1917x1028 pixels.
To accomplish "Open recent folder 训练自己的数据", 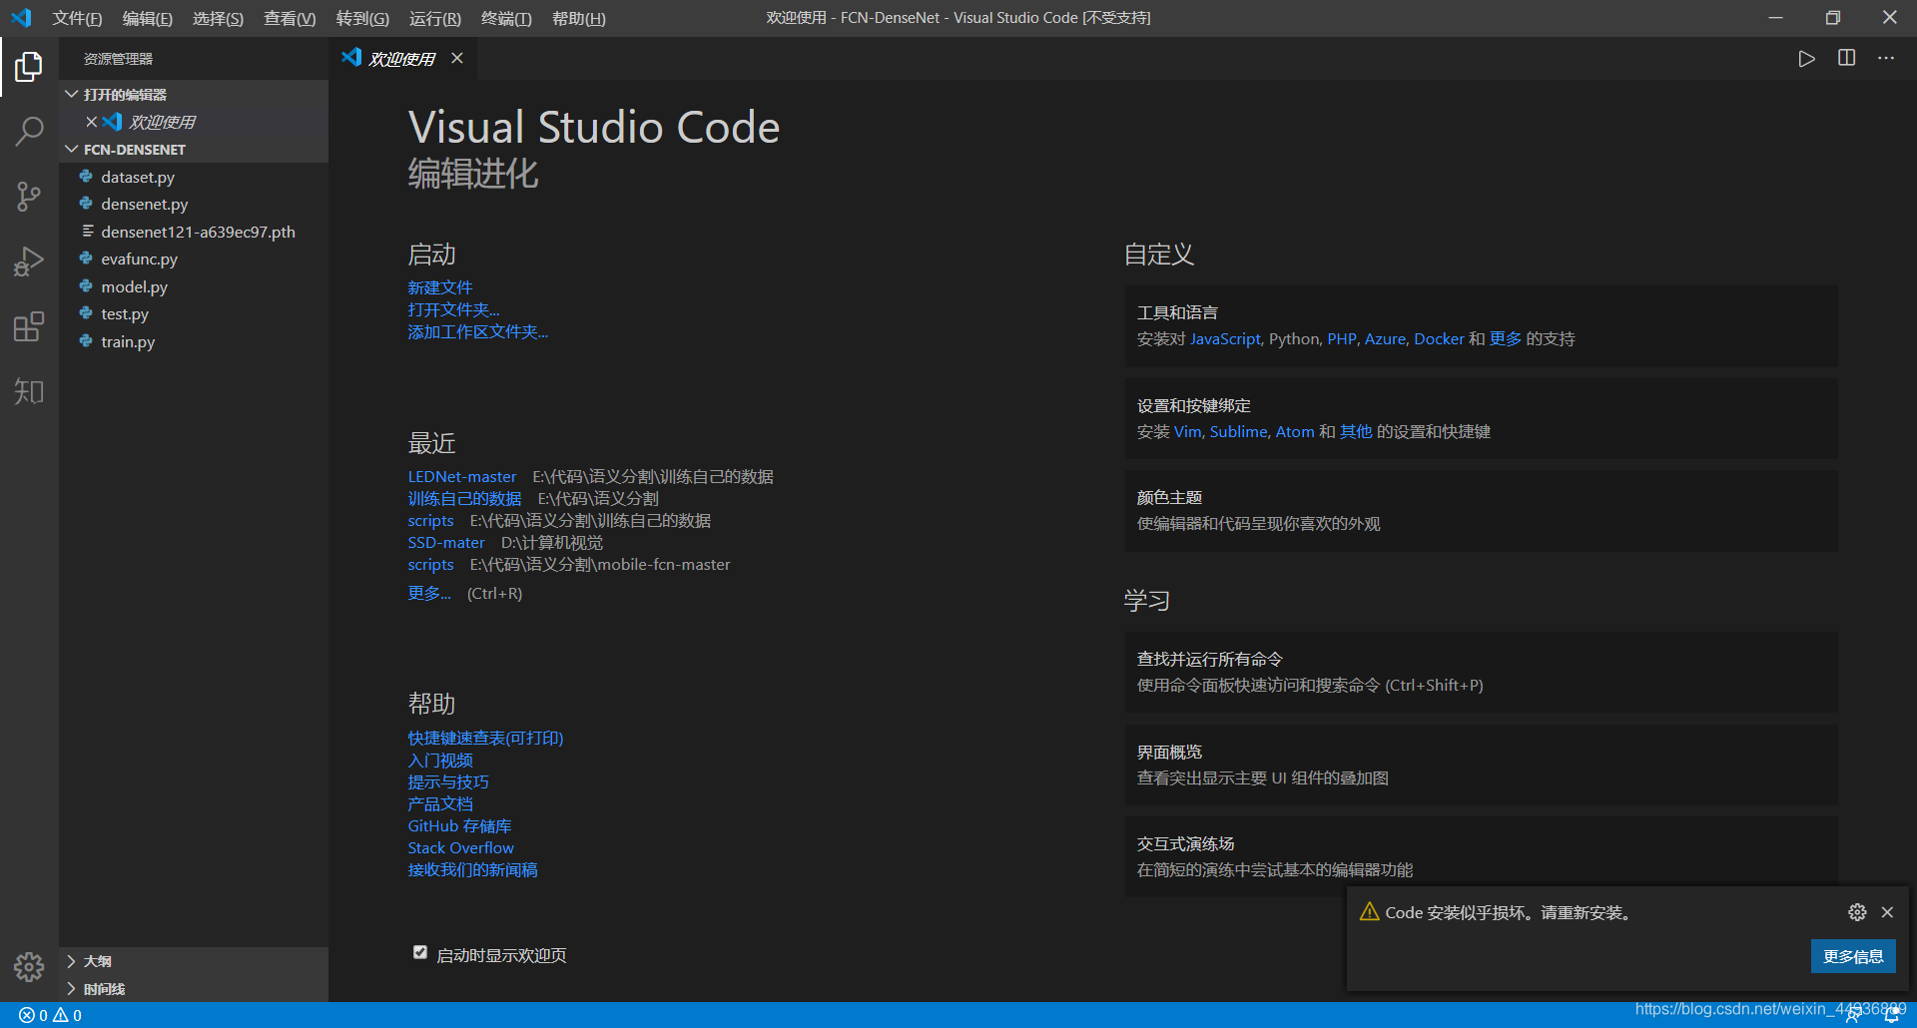I will (464, 499).
